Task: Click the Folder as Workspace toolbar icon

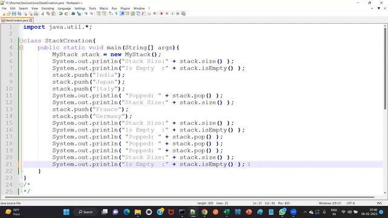Action: (x=149, y=13)
